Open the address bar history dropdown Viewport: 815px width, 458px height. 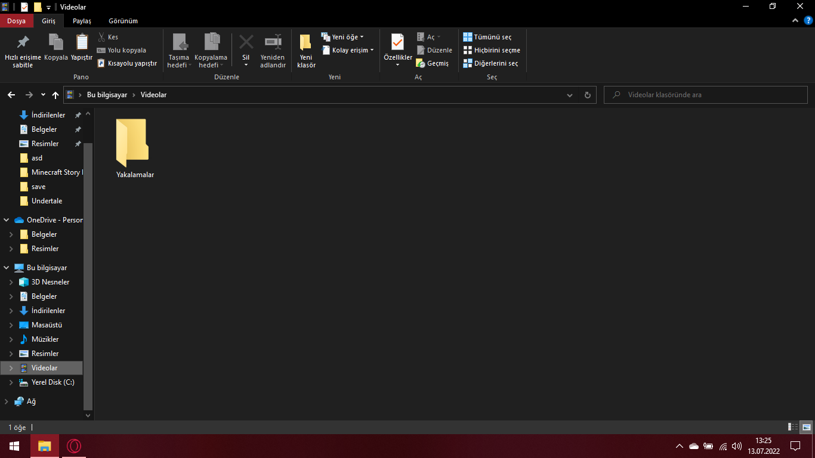click(570, 95)
